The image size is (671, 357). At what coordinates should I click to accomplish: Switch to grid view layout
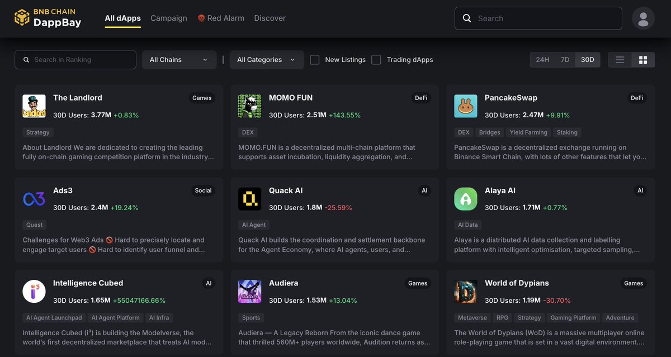click(x=642, y=59)
